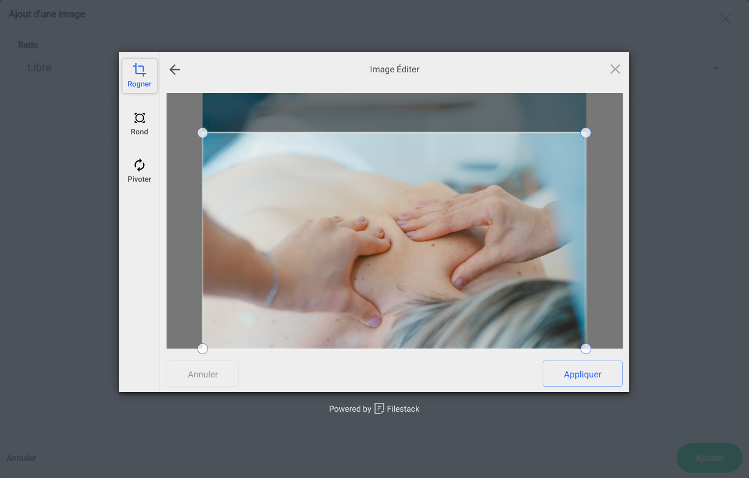Select the Rond circle crop tool

(x=139, y=123)
